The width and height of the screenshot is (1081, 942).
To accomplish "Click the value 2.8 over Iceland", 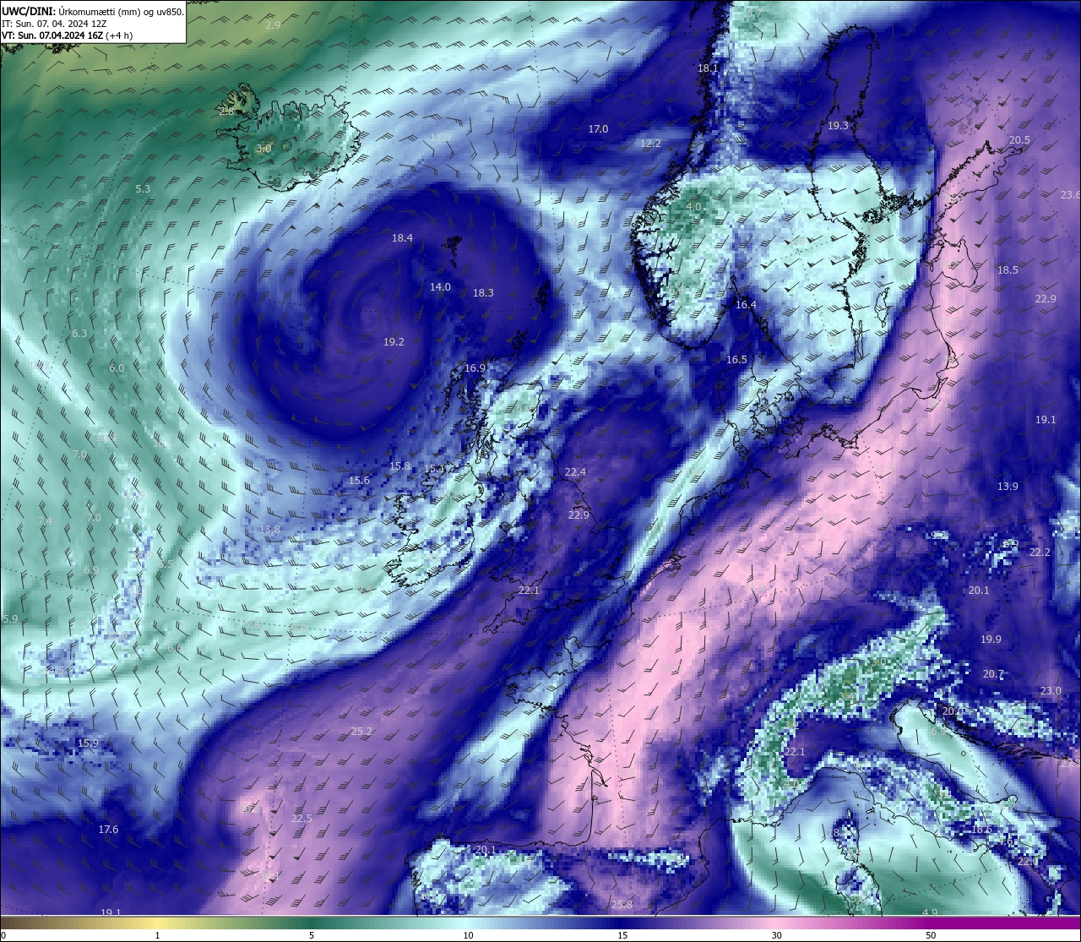I will click(226, 112).
